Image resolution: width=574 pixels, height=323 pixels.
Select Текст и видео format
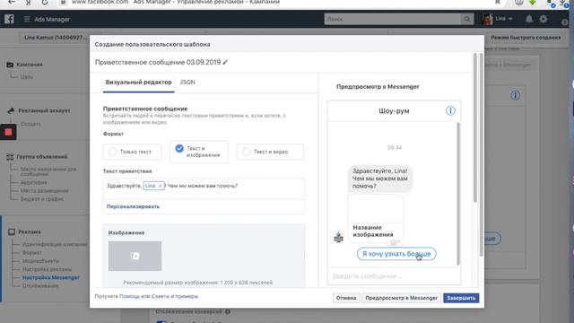[x=270, y=152]
